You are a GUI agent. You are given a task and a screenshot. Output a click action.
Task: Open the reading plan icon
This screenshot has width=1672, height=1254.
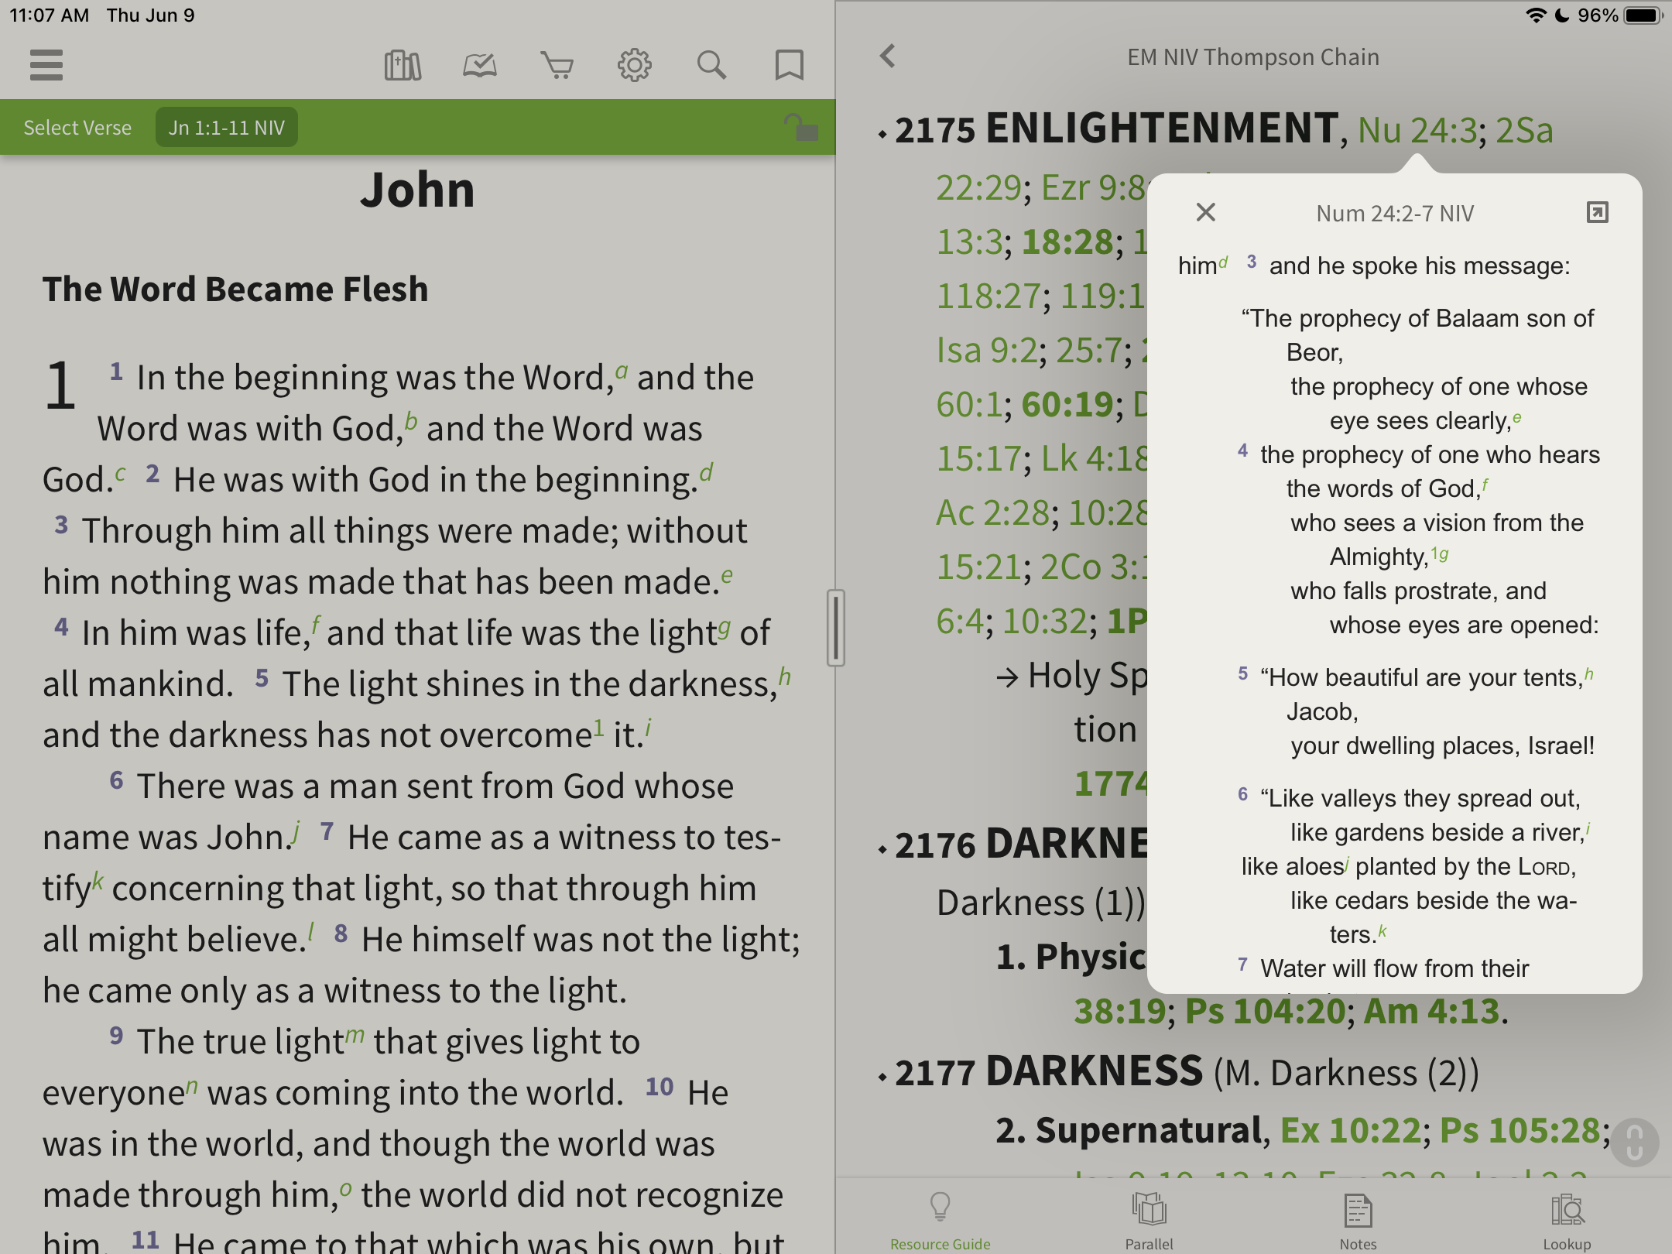click(480, 65)
